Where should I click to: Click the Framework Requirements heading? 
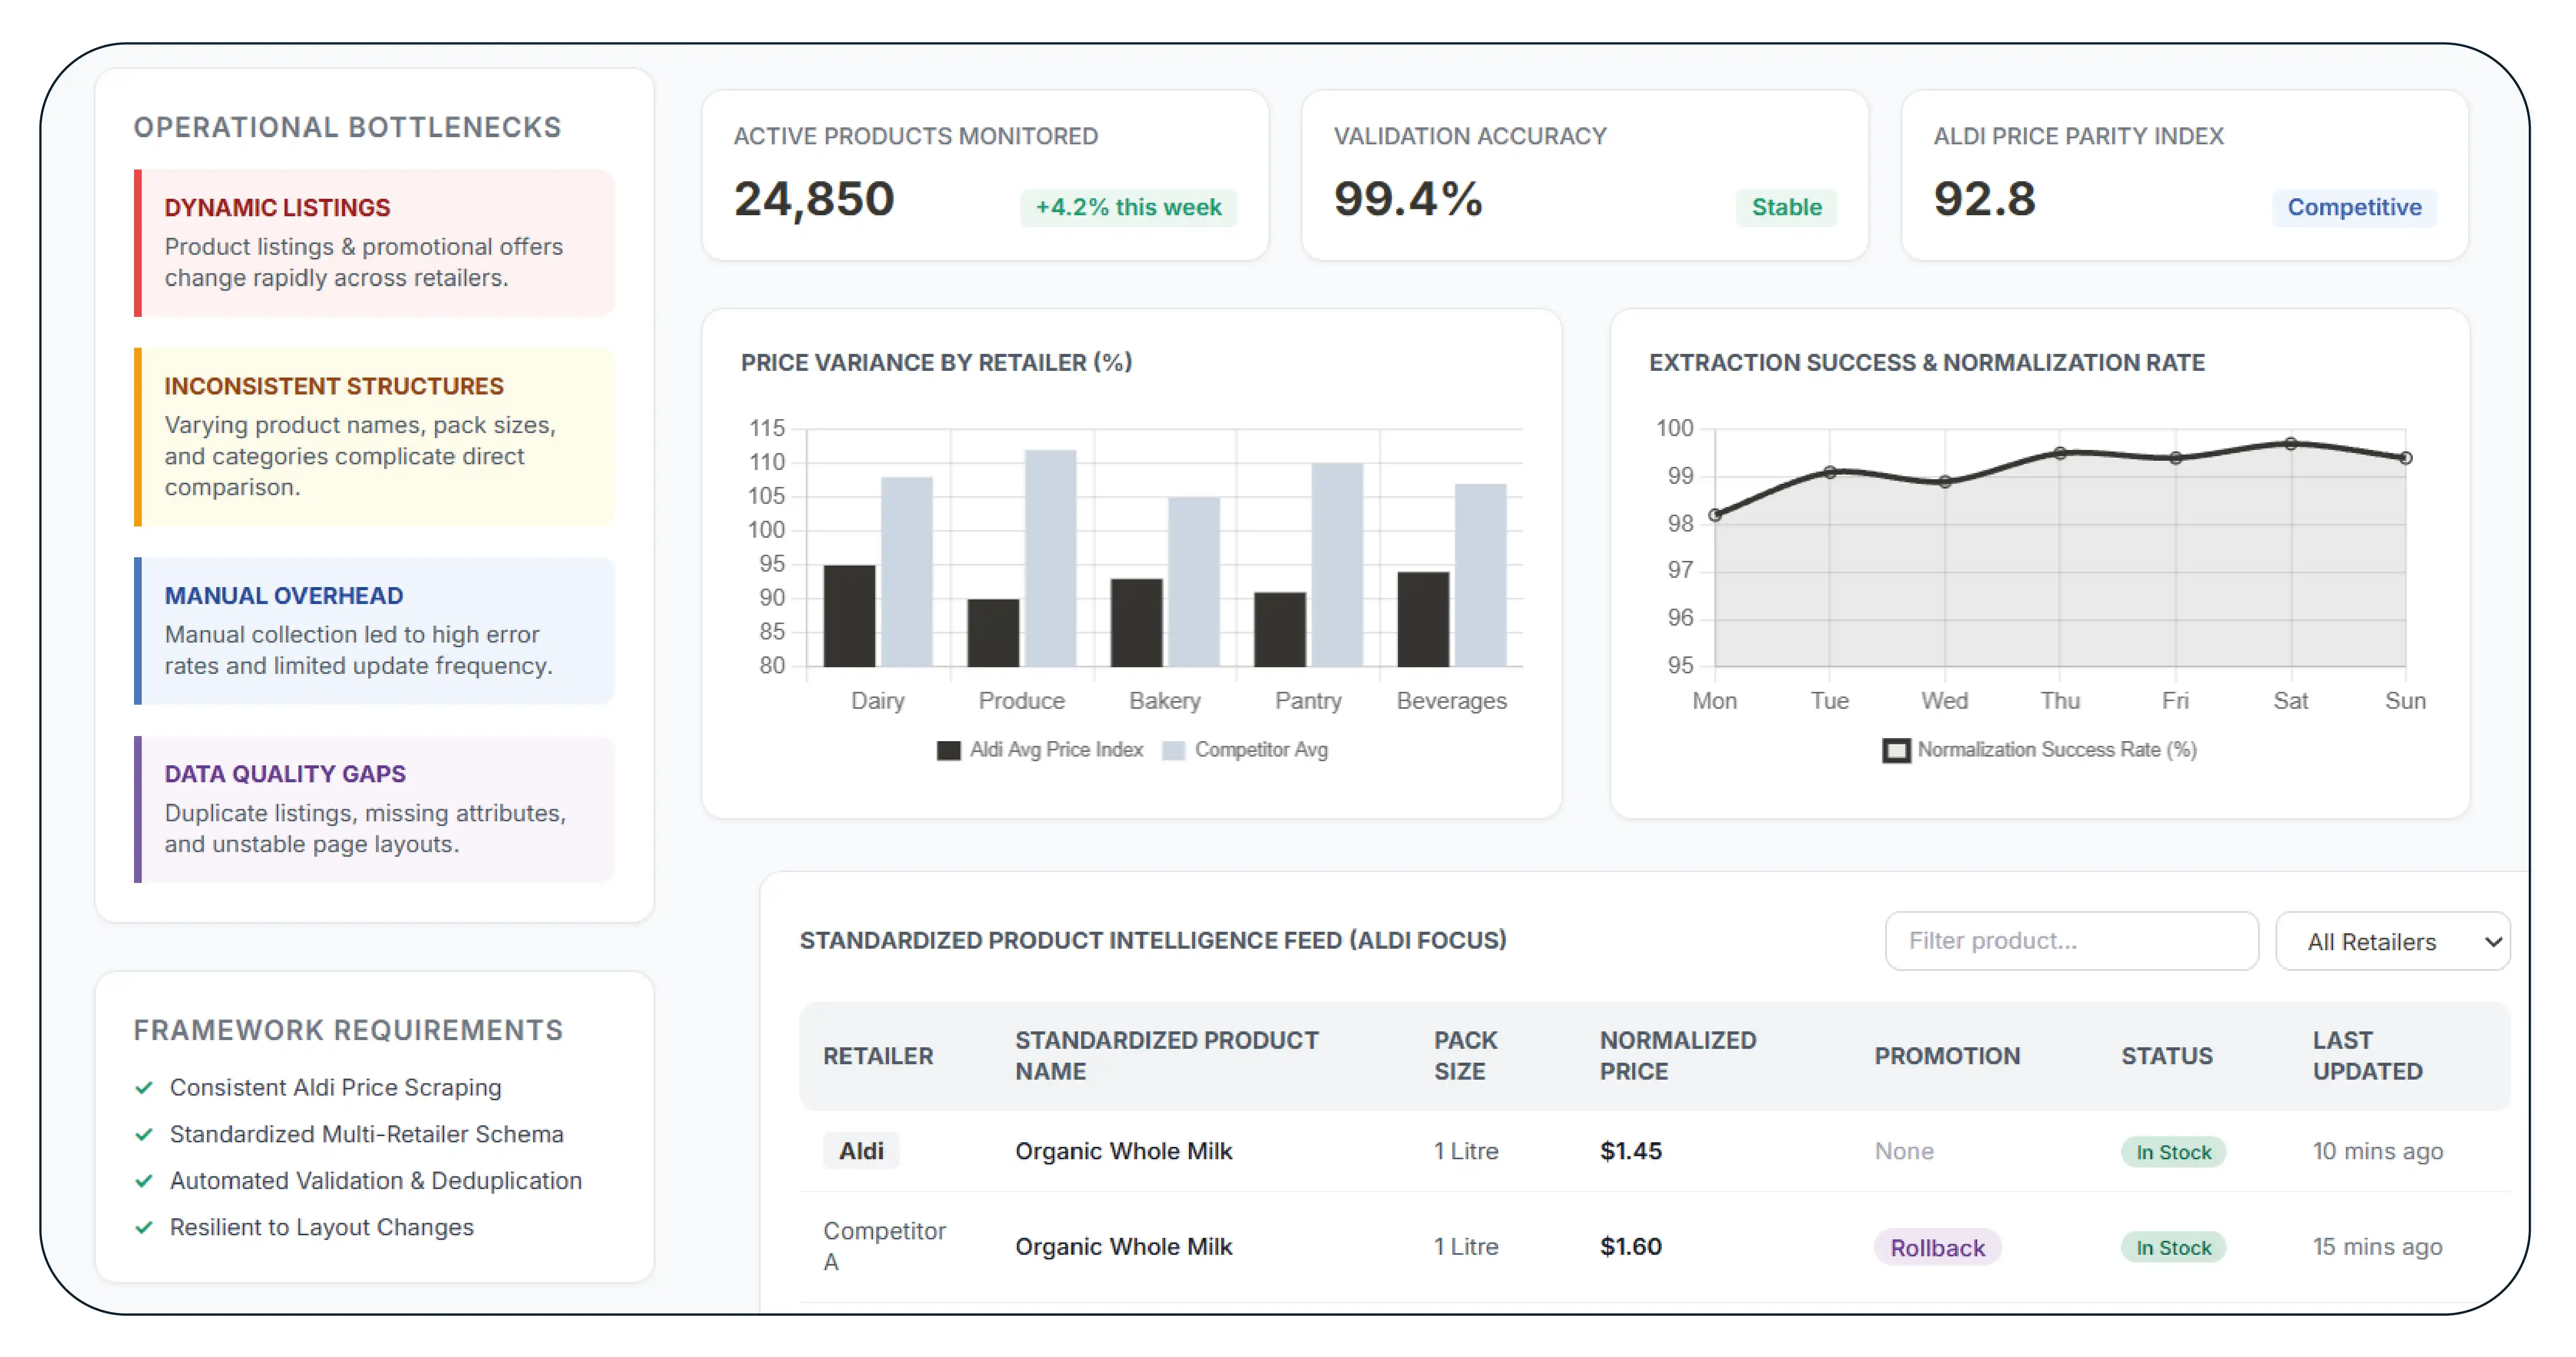(348, 1030)
